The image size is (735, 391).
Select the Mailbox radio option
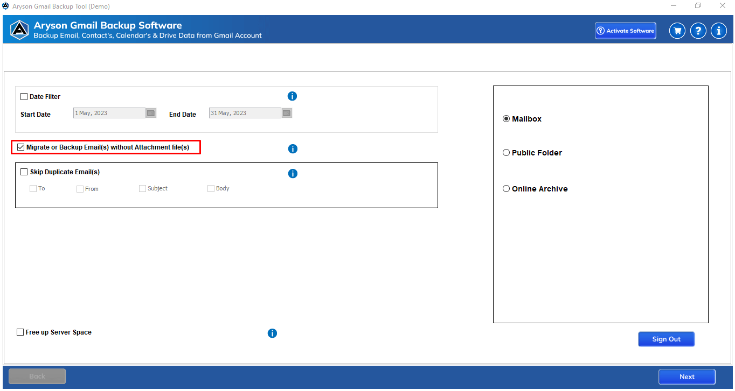click(x=506, y=119)
